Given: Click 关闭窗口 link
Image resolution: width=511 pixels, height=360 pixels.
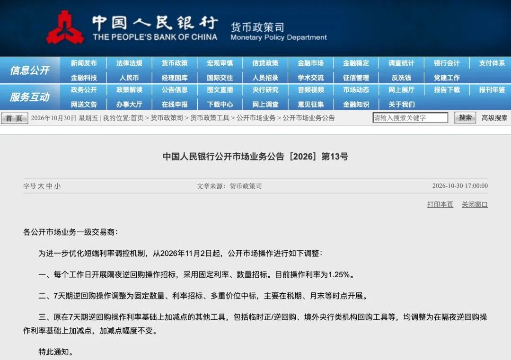Looking at the screenshot, I should coord(475,204).
